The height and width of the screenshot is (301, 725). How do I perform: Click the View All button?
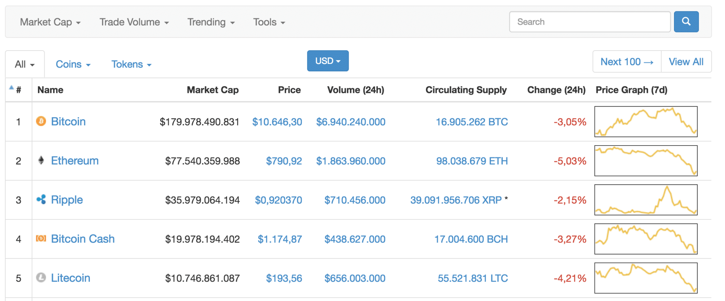pos(686,62)
